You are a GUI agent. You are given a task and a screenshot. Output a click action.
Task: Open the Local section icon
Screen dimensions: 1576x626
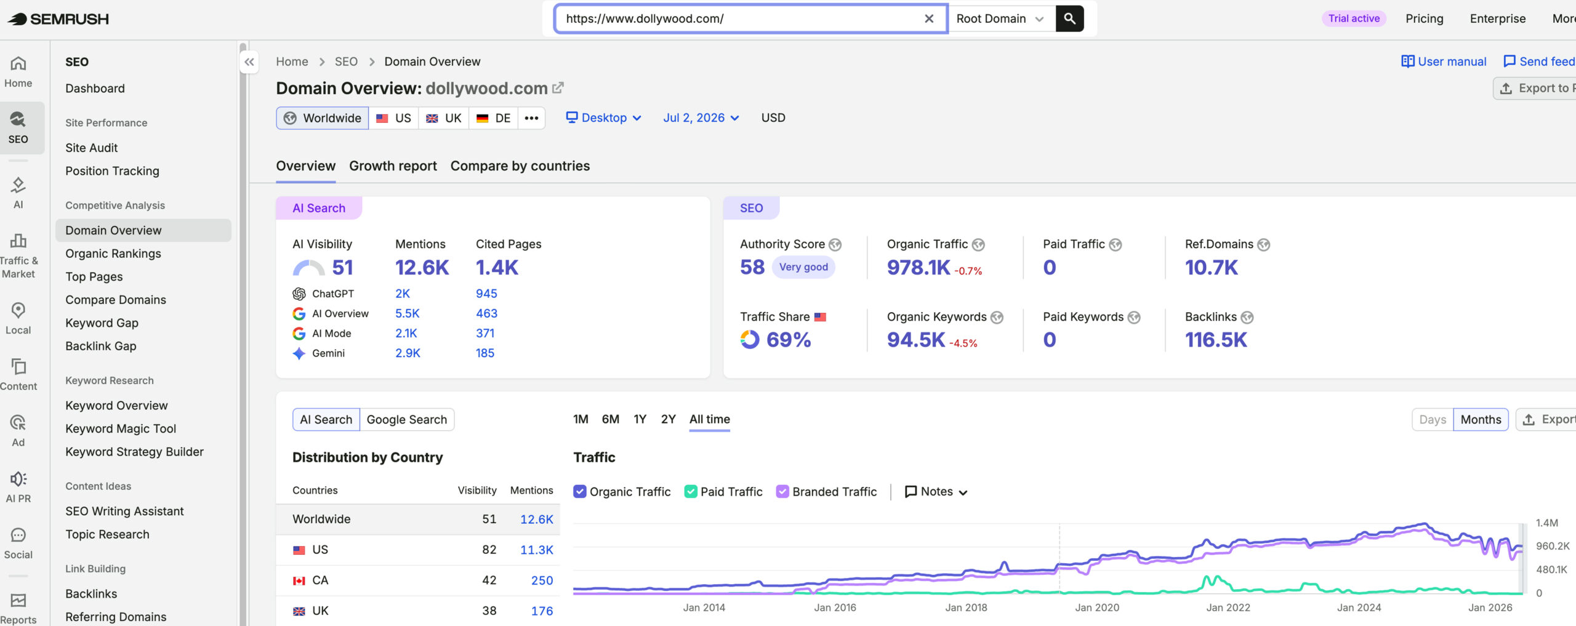[x=18, y=318]
